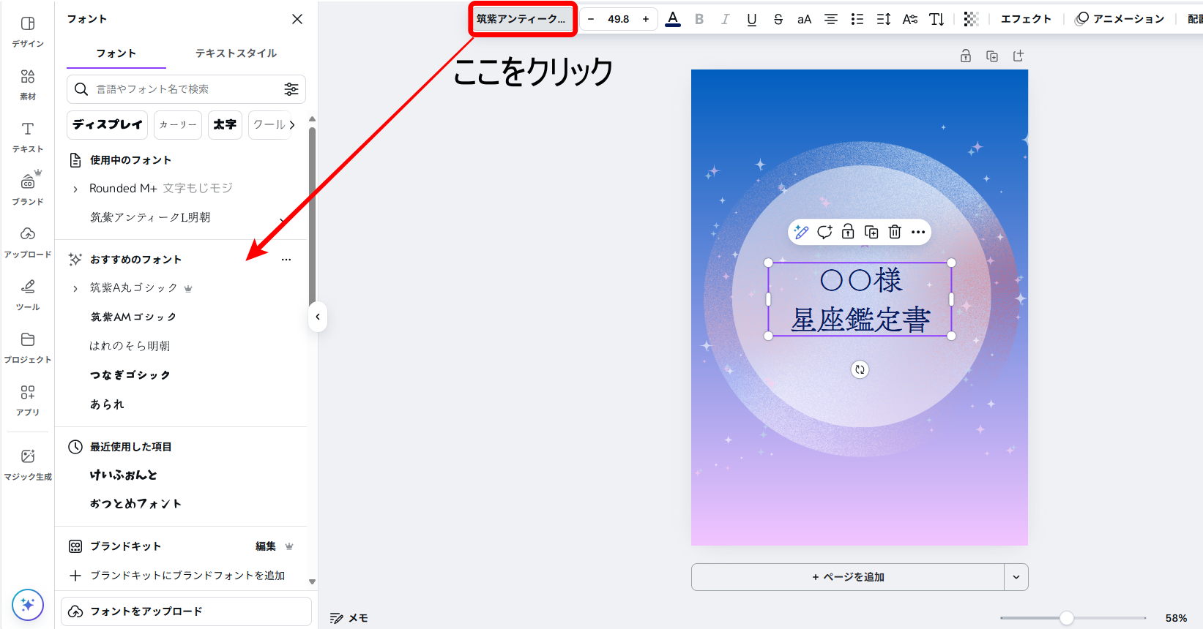This screenshot has height=629, width=1203.
Task: Change text alignment
Action: 830,19
